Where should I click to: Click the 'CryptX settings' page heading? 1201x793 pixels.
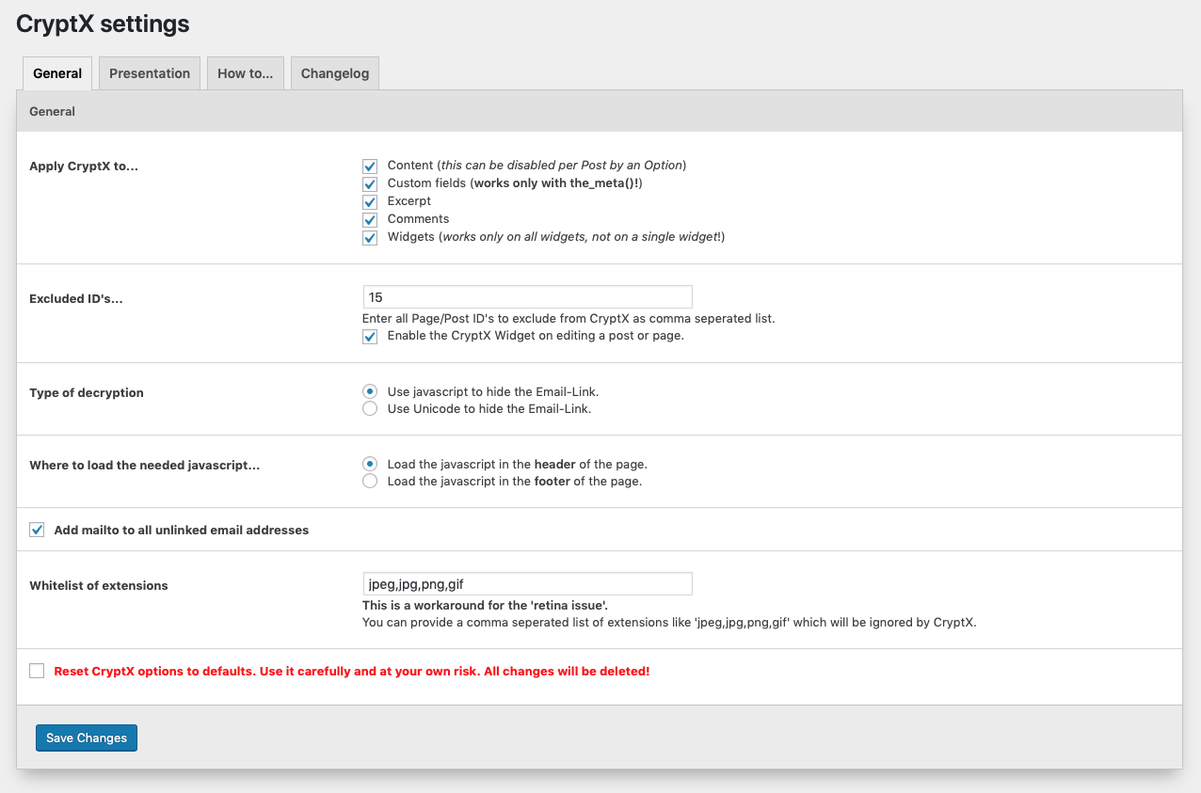pyautogui.click(x=103, y=24)
